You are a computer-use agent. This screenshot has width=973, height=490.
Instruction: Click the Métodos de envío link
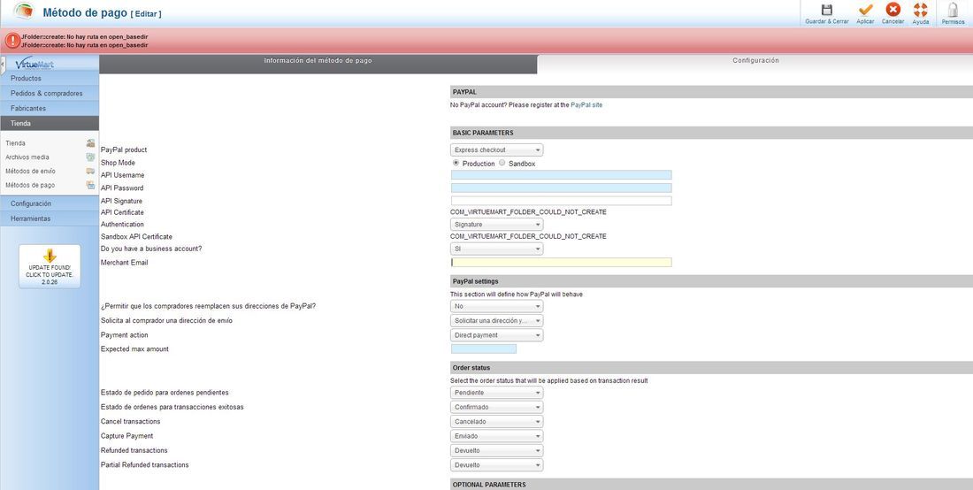click(30, 172)
